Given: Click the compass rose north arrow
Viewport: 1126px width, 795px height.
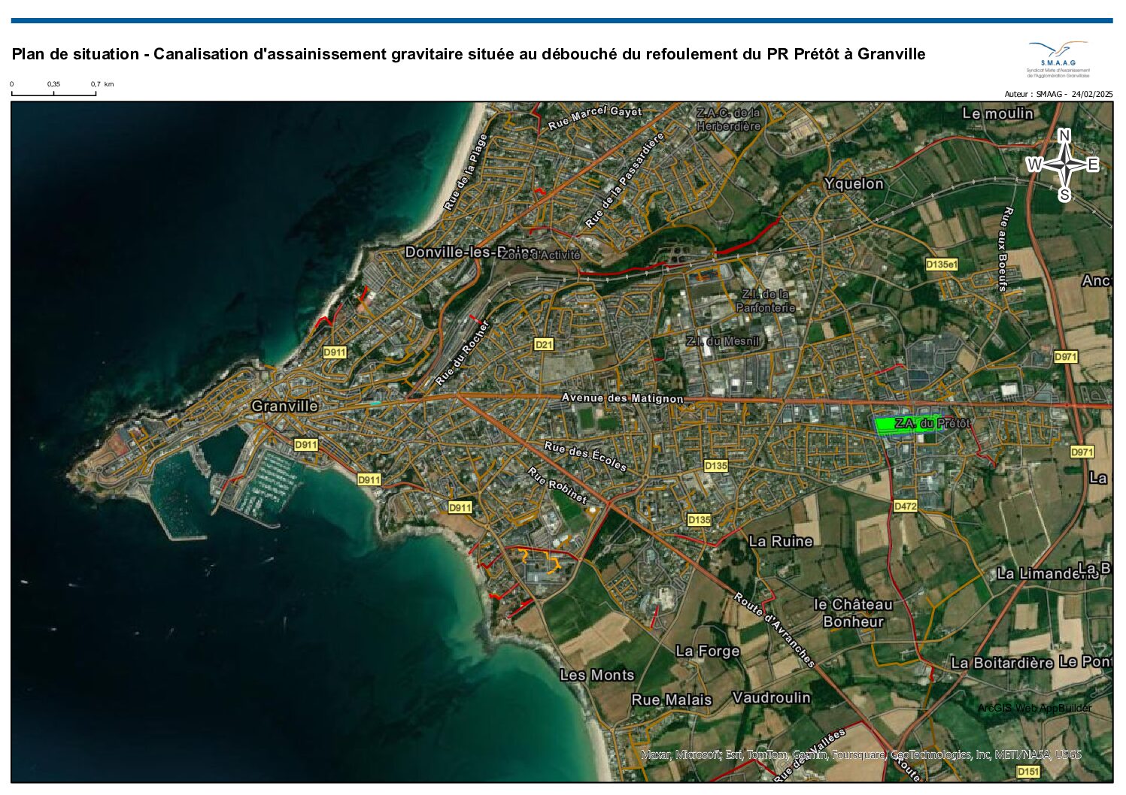Looking at the screenshot, I should [x=1064, y=165].
